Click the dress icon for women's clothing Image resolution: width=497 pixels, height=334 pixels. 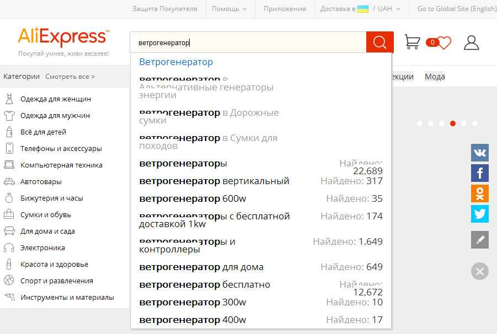[x=9, y=99]
